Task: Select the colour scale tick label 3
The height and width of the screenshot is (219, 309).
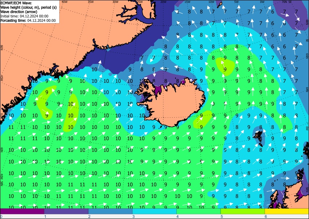Action: pyautogui.click(x=133, y=217)
